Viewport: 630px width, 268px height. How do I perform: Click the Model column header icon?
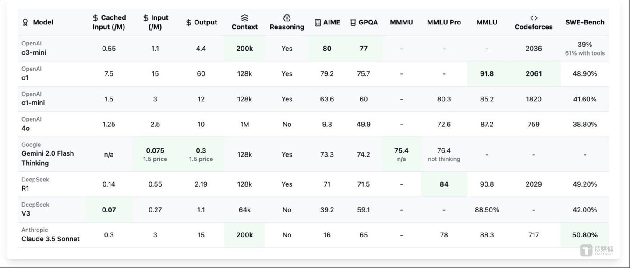point(25,22)
